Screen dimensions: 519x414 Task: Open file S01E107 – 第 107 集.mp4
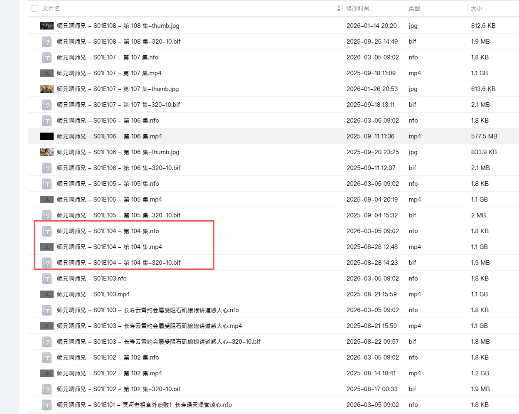109,73
